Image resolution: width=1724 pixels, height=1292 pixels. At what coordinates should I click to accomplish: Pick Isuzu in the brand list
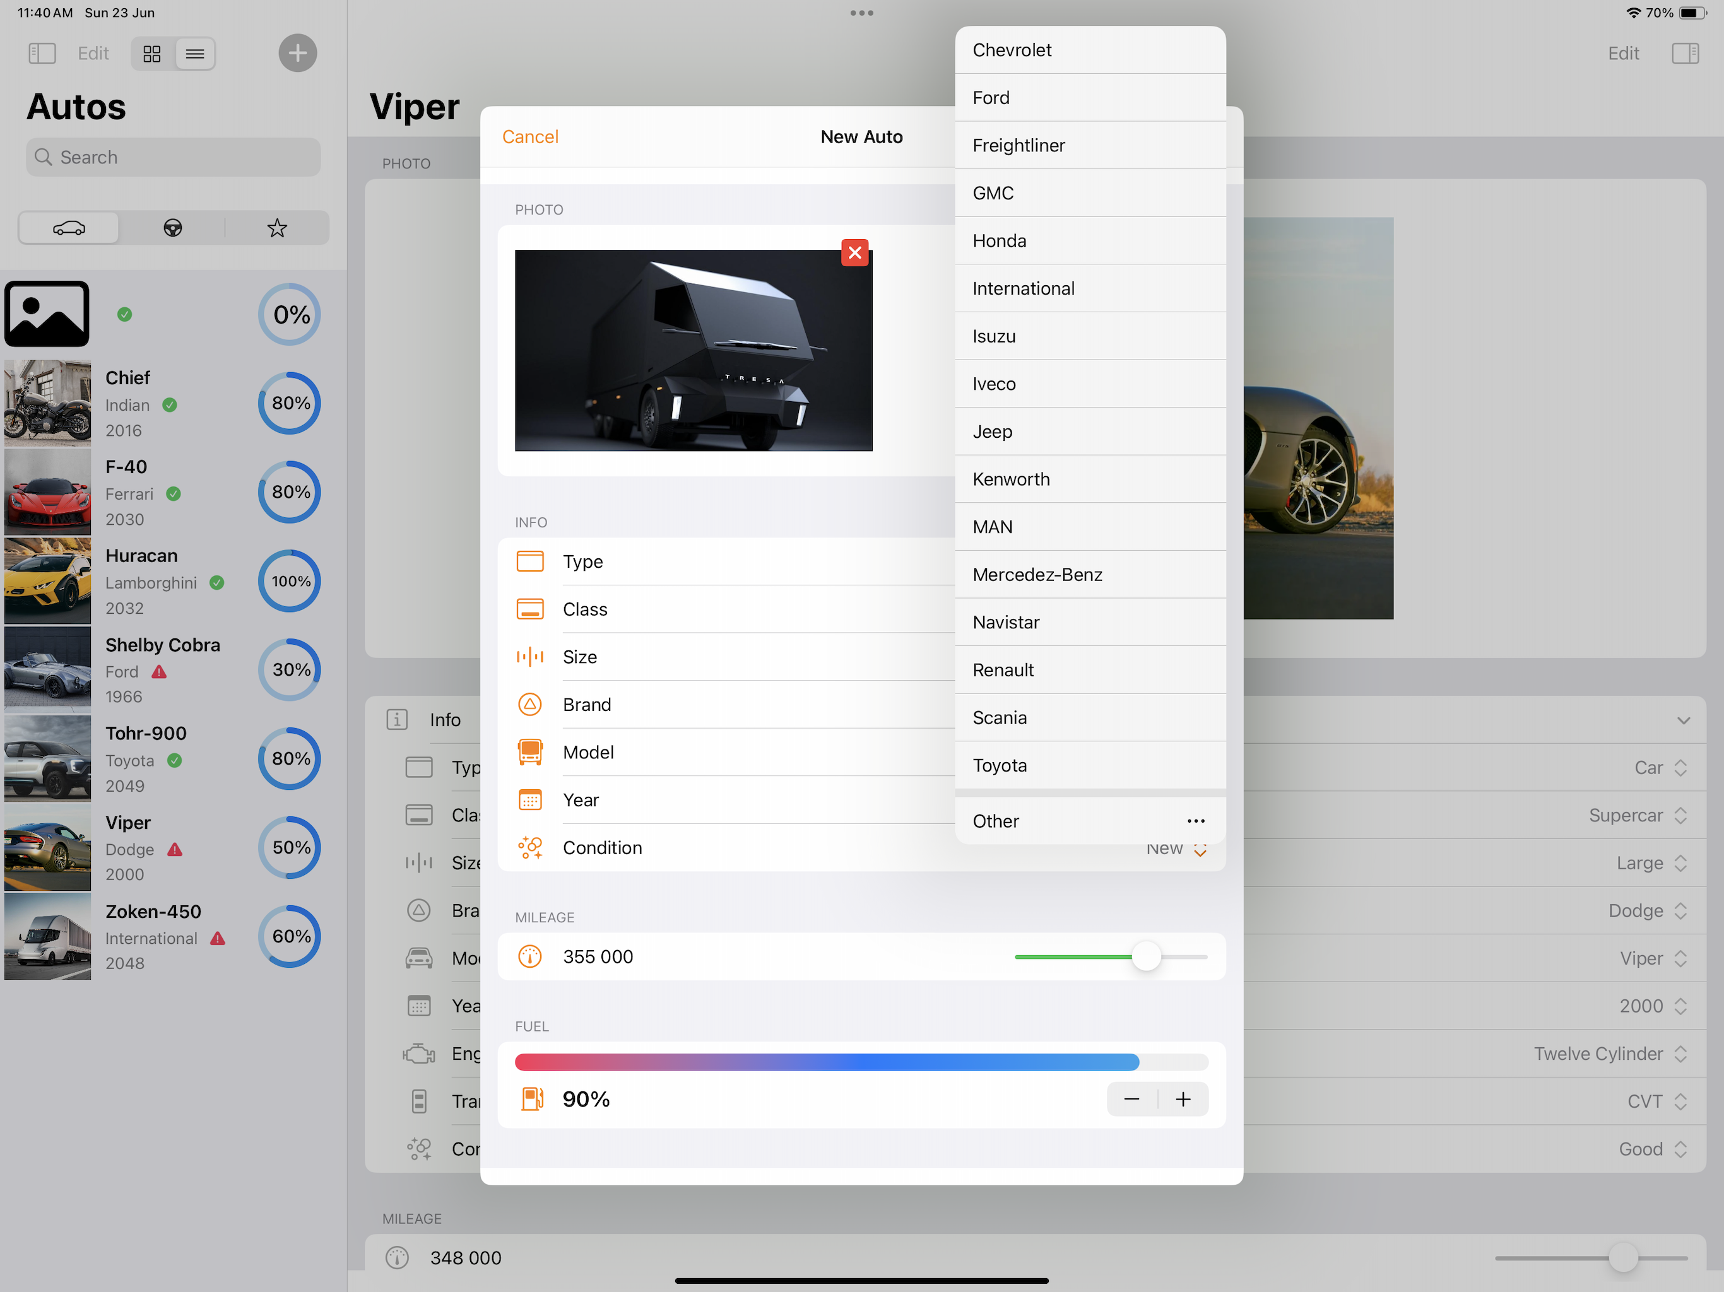[1090, 336]
